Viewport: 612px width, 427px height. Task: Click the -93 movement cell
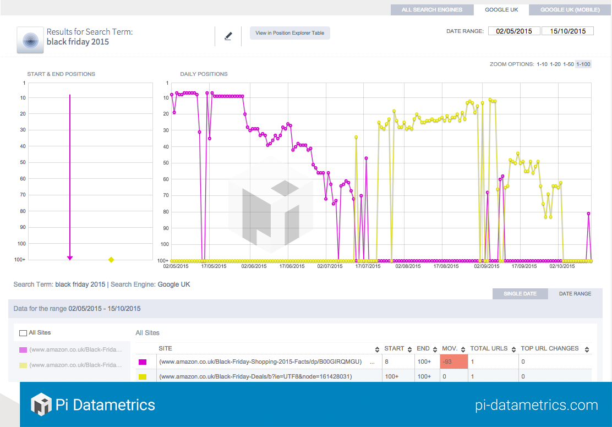[x=454, y=362]
